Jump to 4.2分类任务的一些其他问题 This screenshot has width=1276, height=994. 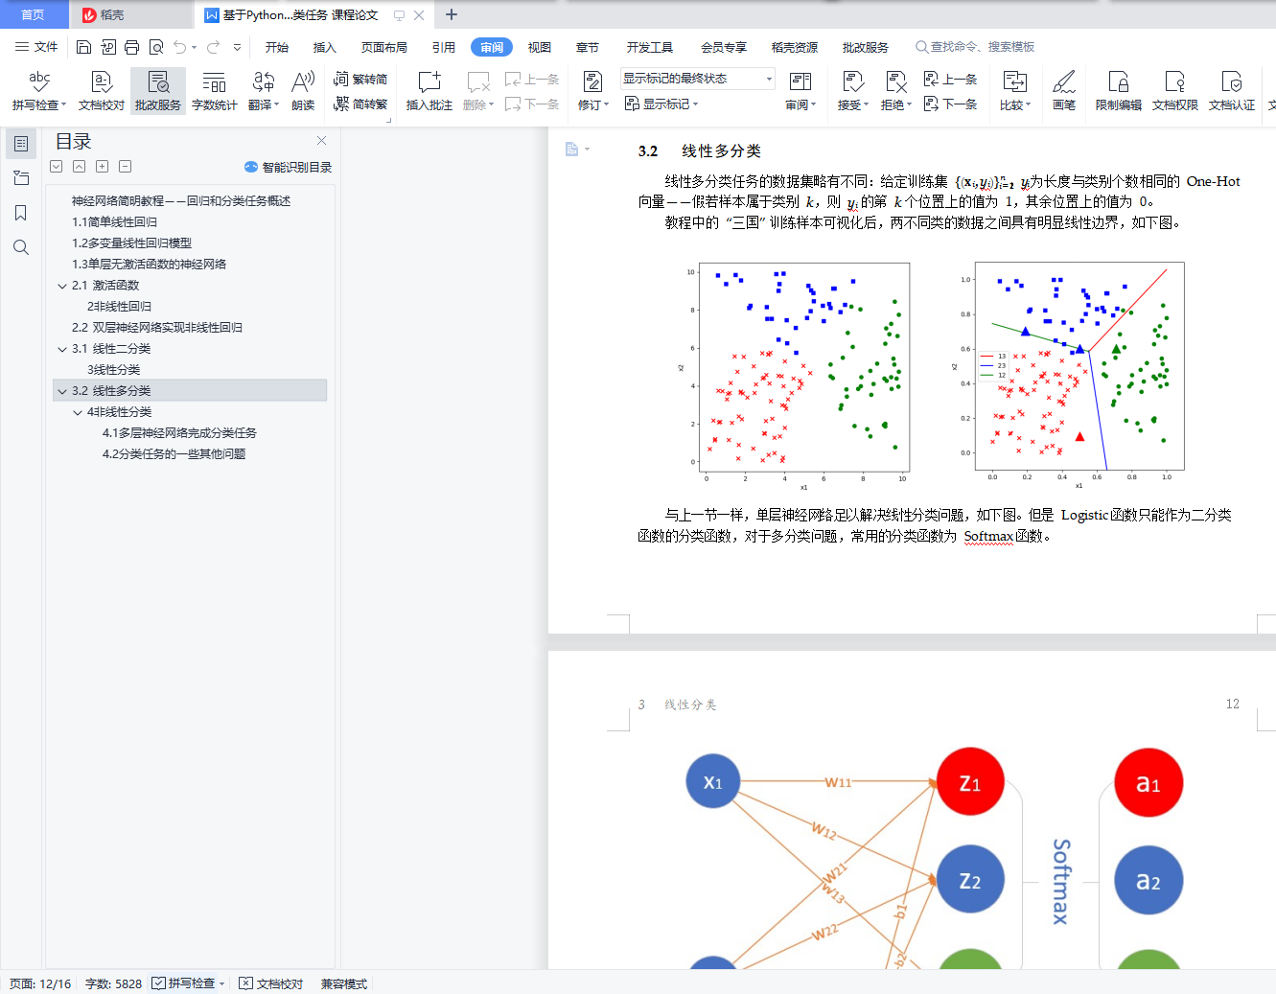click(174, 454)
